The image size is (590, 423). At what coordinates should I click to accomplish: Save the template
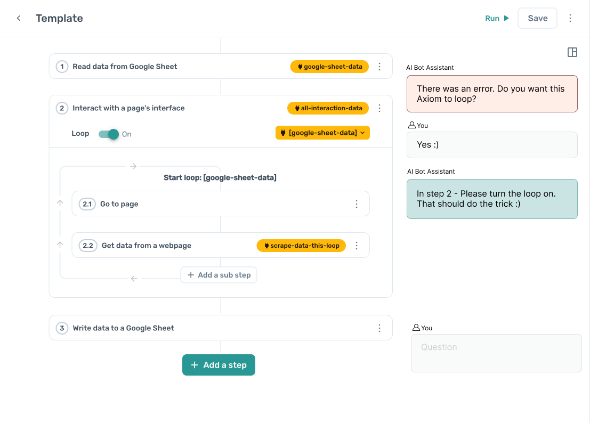point(537,18)
